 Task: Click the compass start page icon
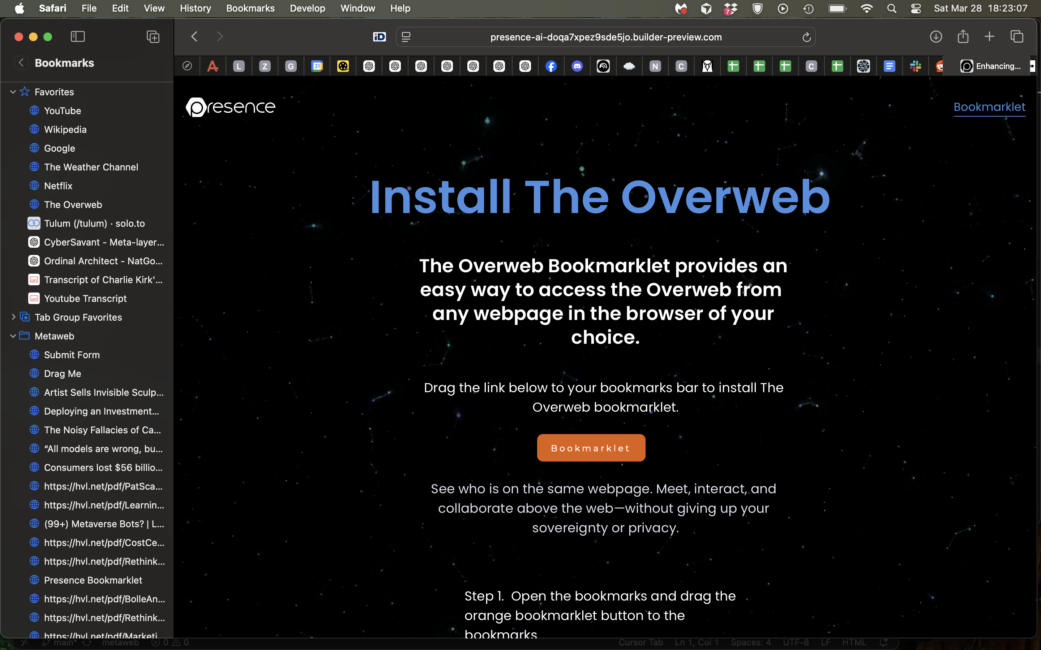coord(187,66)
